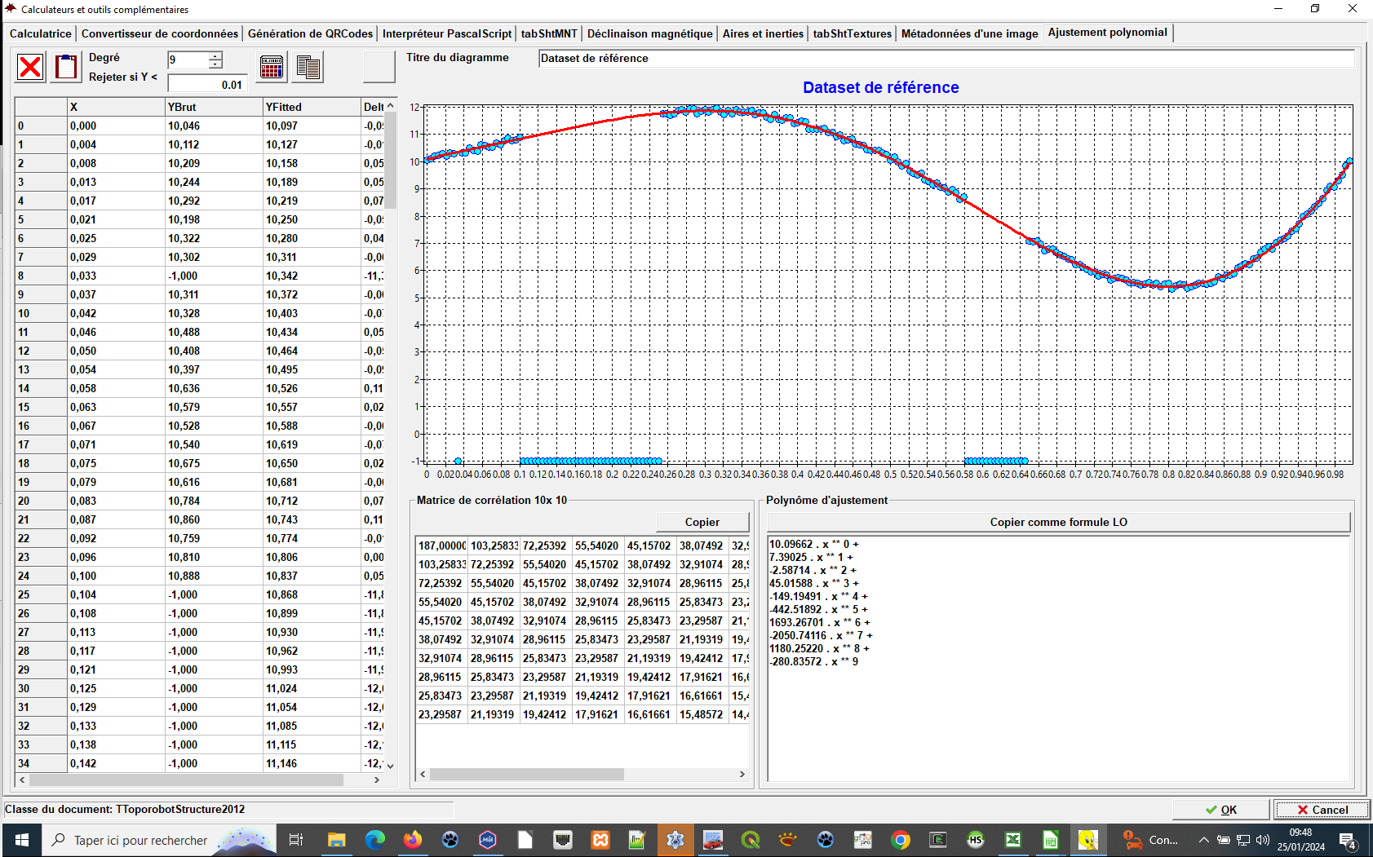Viewport: 1373px width, 857px height.
Task: Open the notification center icon
Action: (x=1349, y=841)
